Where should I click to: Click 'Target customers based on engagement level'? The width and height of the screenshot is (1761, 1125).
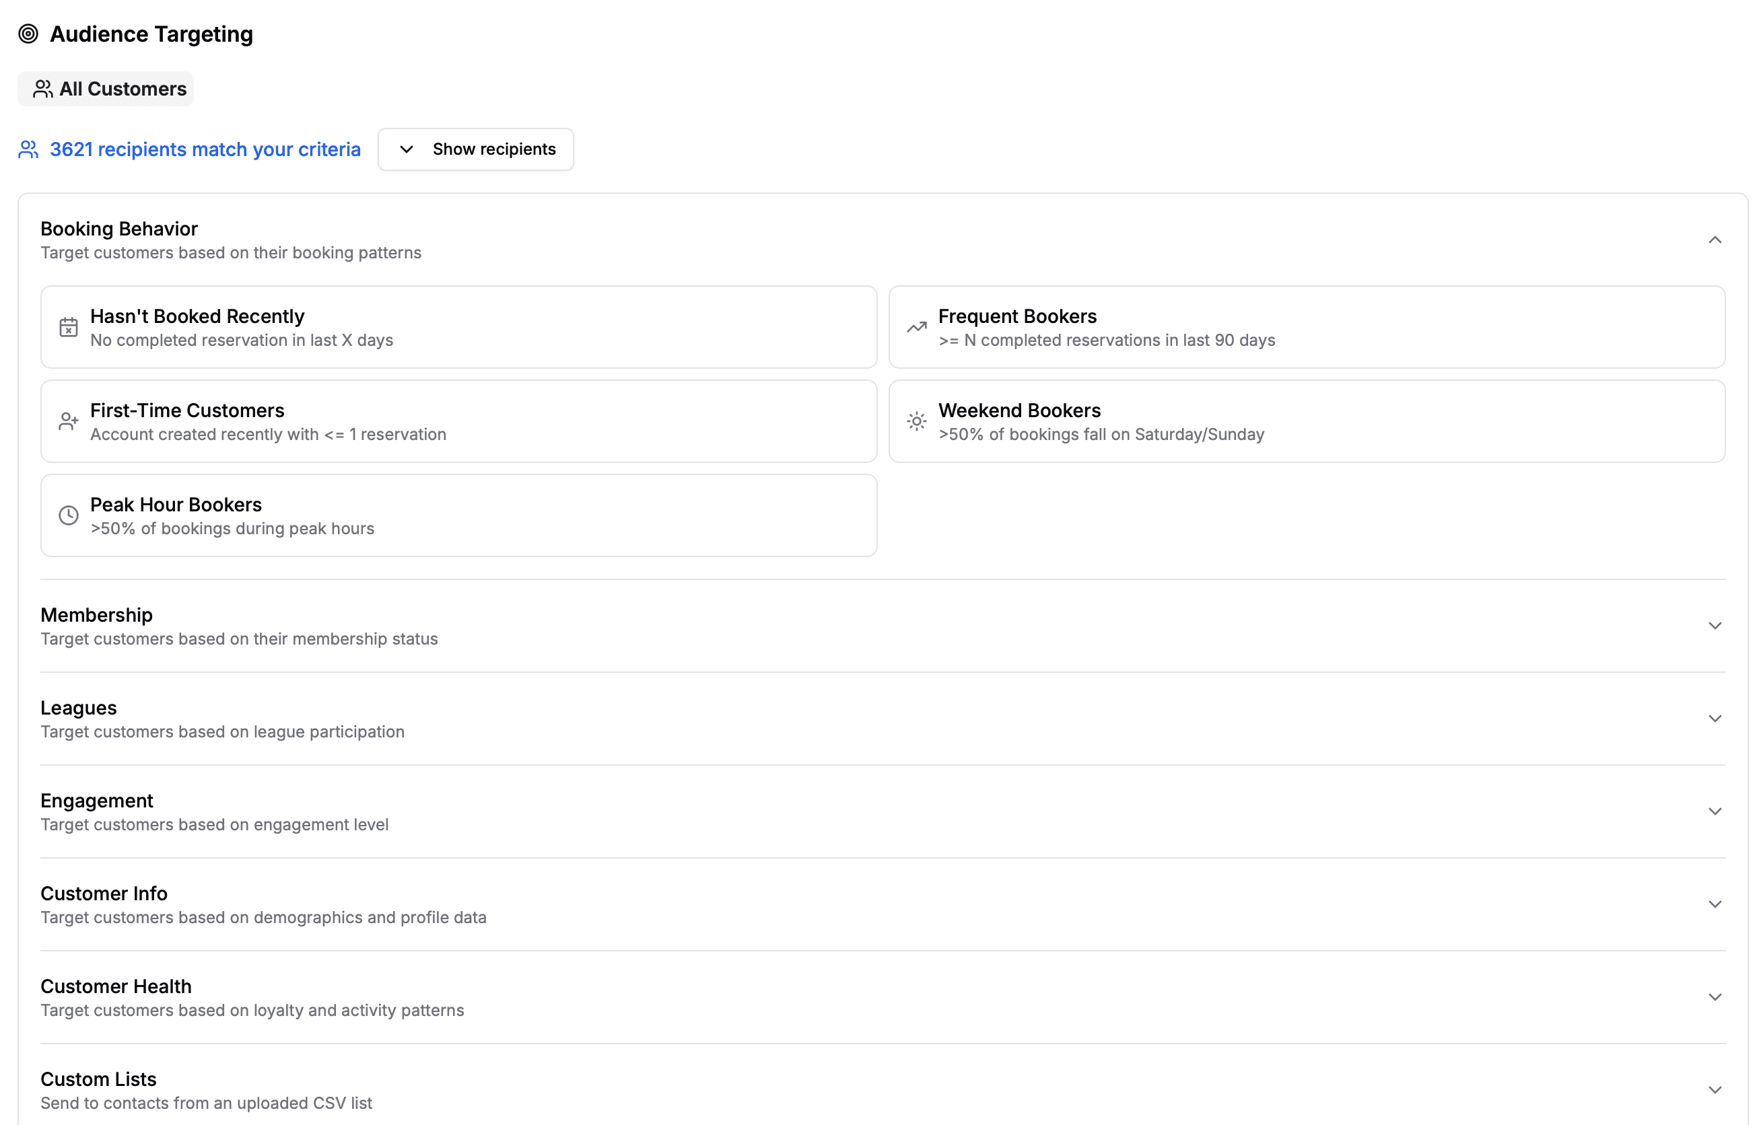click(x=214, y=824)
